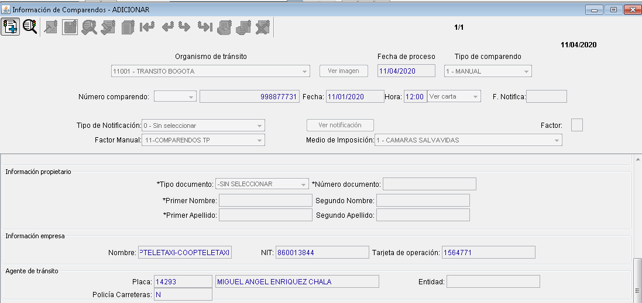Open the Organismo de tránsito dropdown
Viewport: 642px width, 303px height.
[210, 71]
